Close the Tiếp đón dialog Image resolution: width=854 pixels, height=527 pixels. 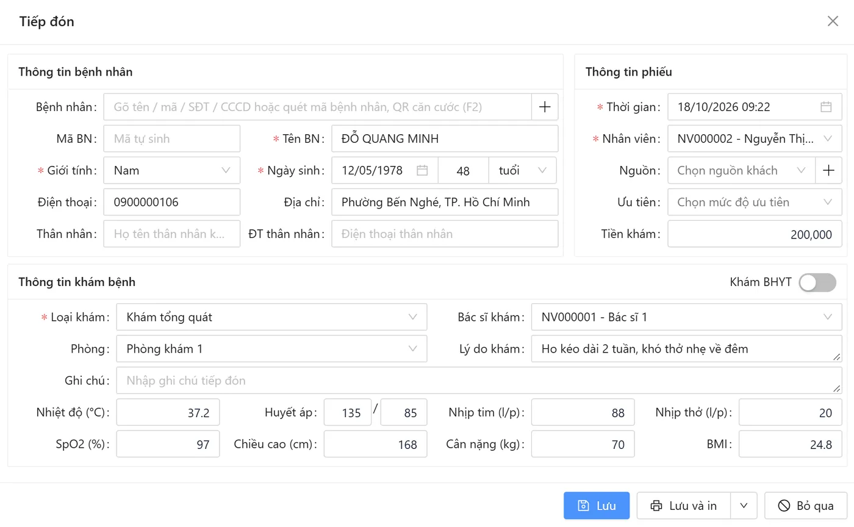pos(833,21)
